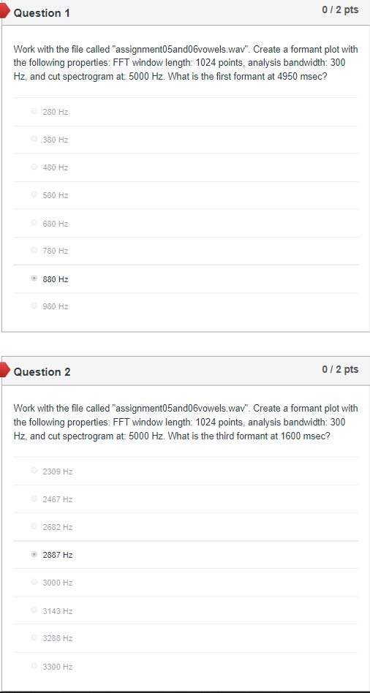This screenshot has height=693, width=370.
Task: Select the 680 Hz answer choice
Action: pos(34,223)
